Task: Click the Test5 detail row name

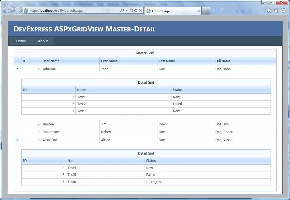Action: pos(105,175)
